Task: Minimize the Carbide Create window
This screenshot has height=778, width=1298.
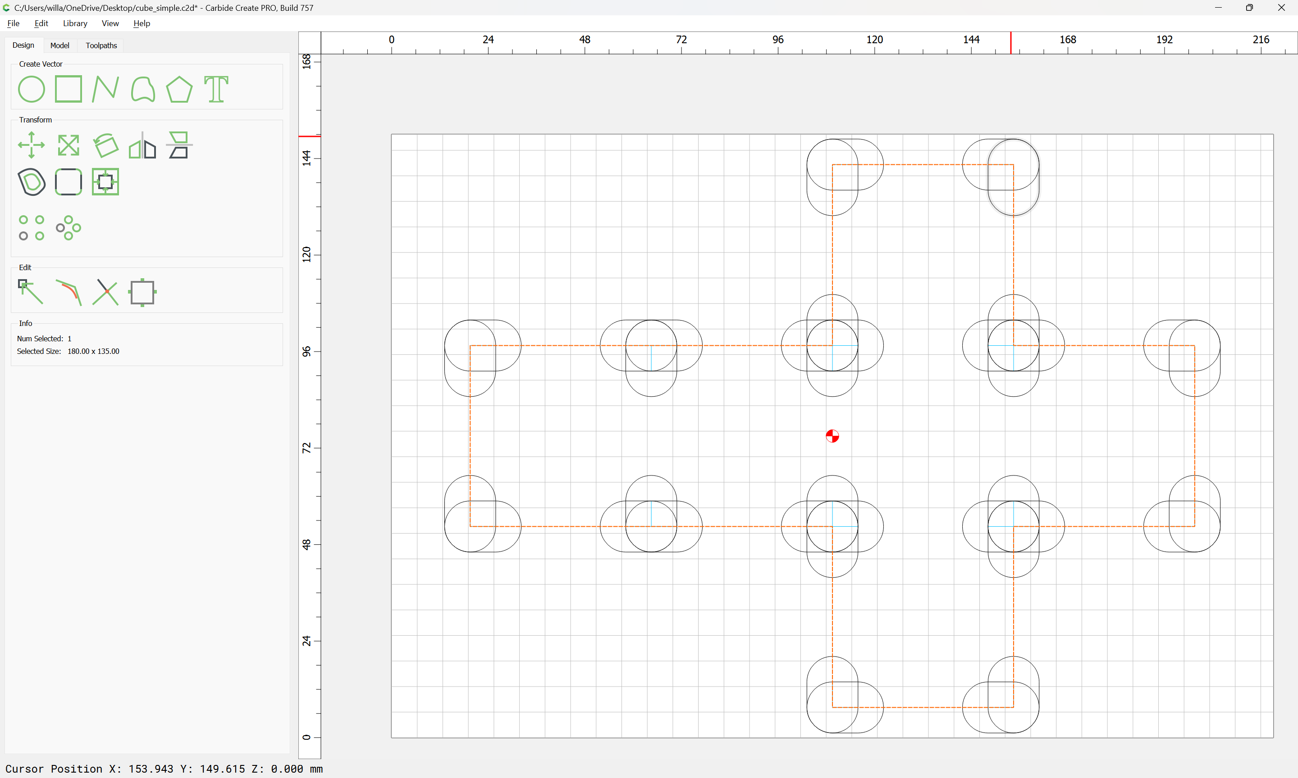Action: point(1218,8)
